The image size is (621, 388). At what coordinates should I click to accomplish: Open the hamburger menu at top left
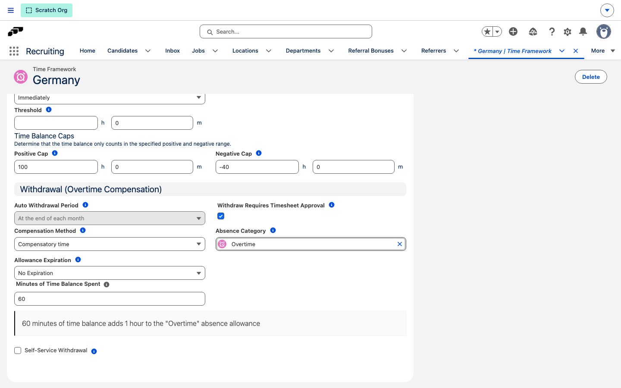(11, 10)
